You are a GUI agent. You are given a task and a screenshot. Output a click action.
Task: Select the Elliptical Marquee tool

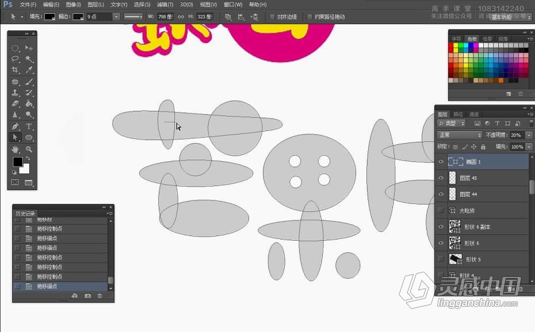coord(15,48)
